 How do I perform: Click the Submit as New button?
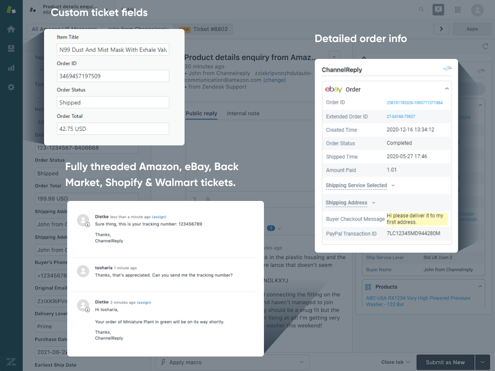445,362
